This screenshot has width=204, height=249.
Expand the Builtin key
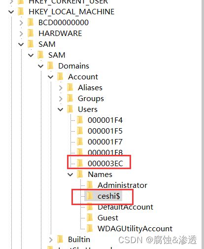[51, 240]
